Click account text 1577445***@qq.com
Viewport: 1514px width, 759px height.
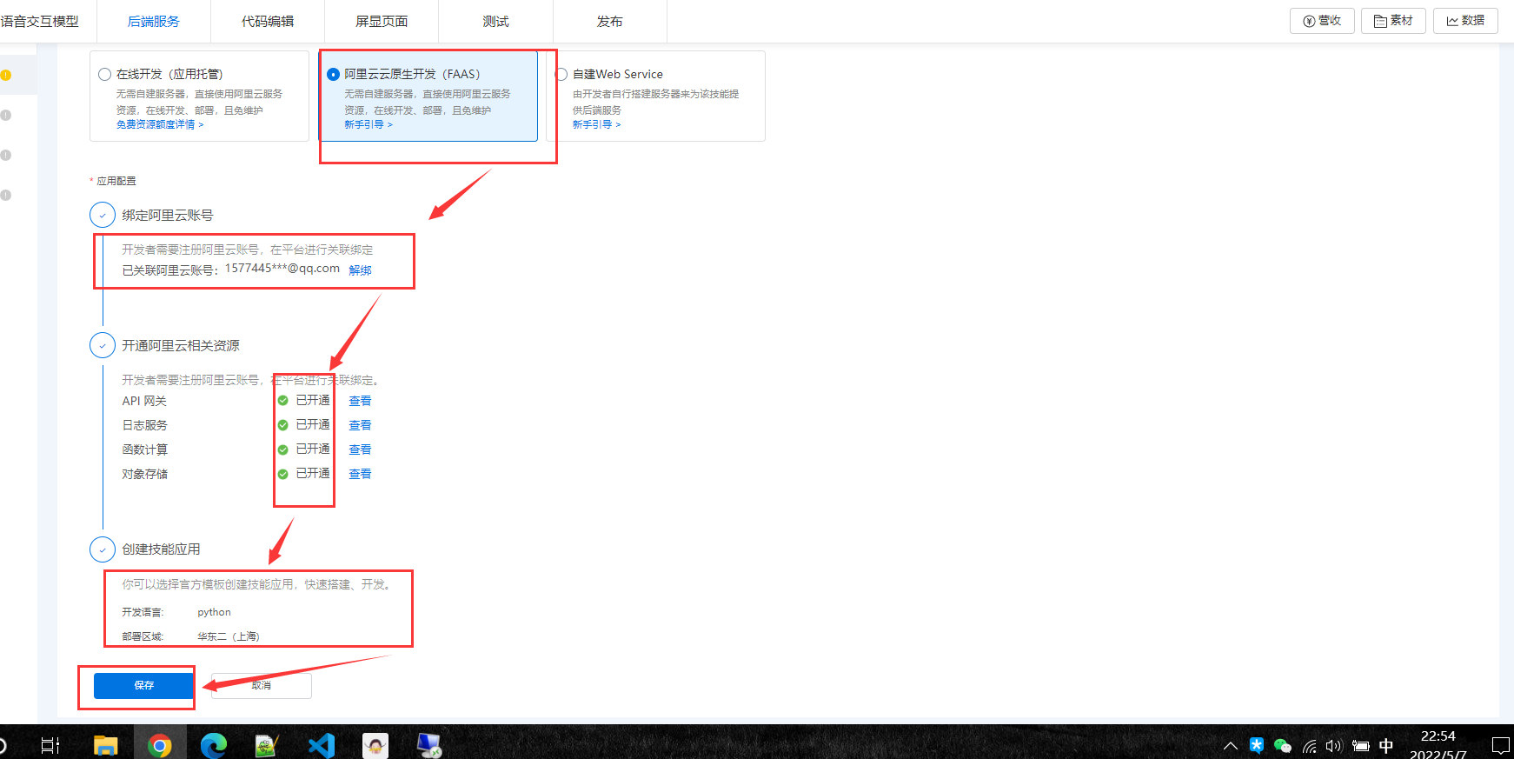(282, 269)
